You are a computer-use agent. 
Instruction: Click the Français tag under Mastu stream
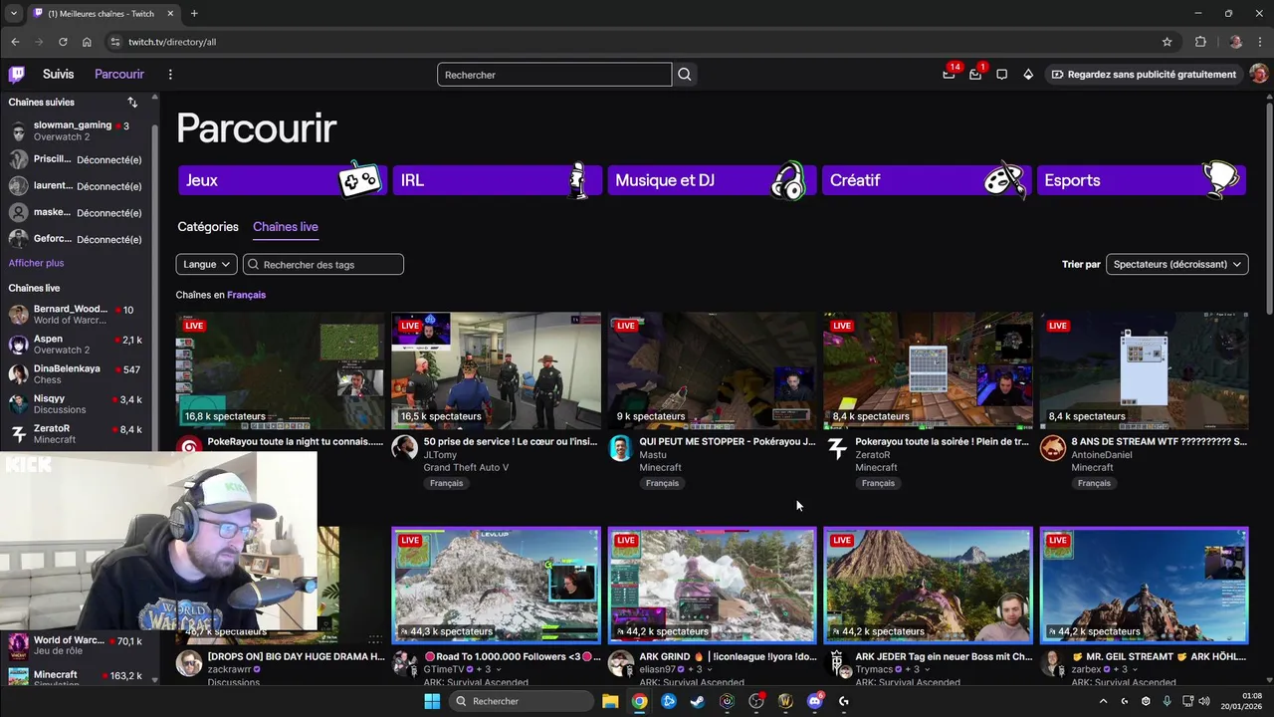click(x=662, y=483)
